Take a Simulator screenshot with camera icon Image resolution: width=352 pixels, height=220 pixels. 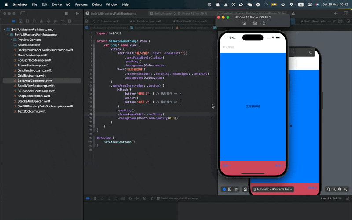[254, 23]
